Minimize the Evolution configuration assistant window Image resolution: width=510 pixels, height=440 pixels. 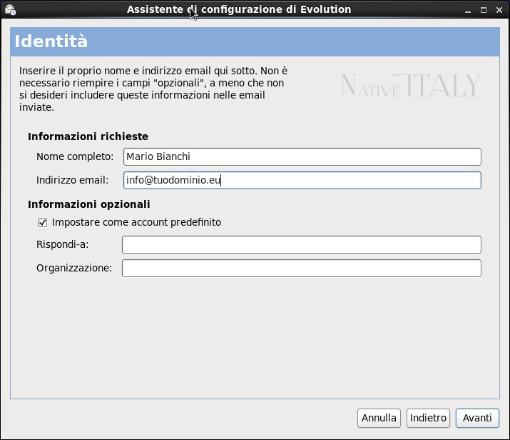(x=468, y=10)
